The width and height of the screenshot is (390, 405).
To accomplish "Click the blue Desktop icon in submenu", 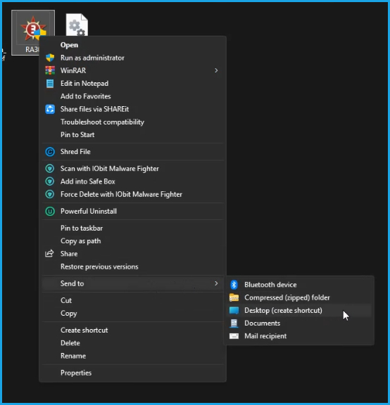I will pyautogui.click(x=234, y=310).
